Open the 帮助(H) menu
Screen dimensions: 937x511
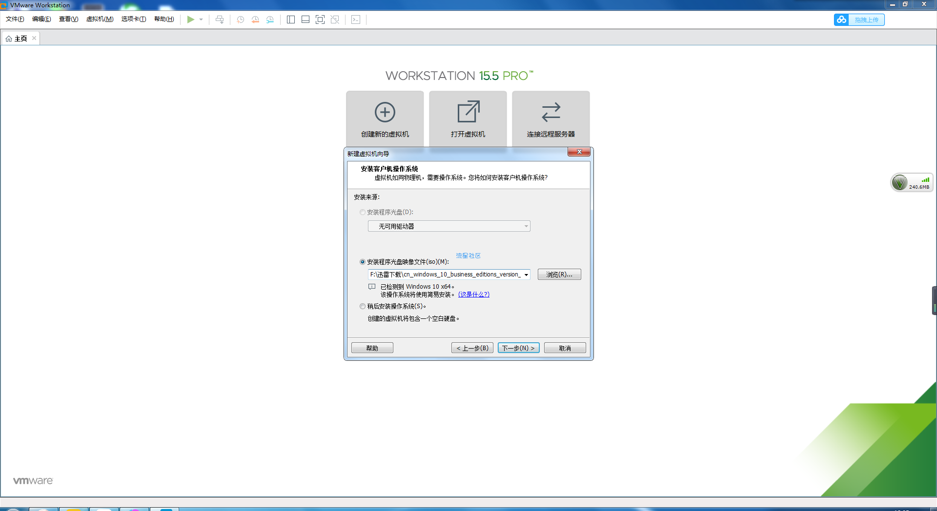[164, 19]
